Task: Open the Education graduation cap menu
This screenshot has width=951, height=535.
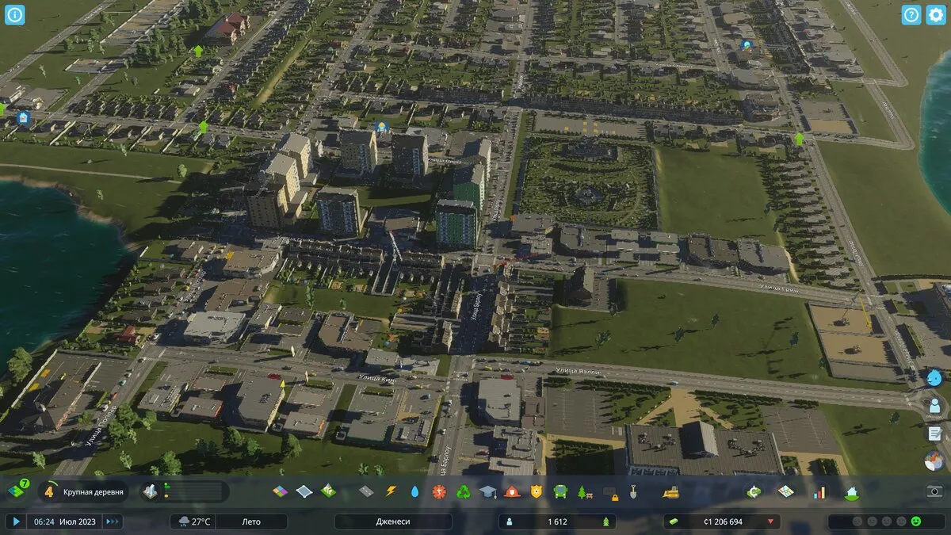Action: pos(487,491)
